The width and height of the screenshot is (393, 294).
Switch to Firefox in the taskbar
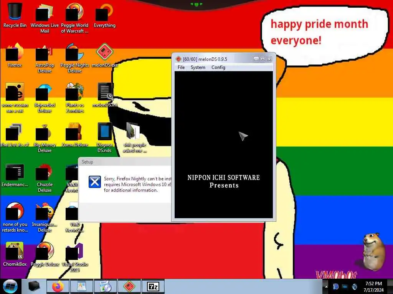[x=58, y=286]
